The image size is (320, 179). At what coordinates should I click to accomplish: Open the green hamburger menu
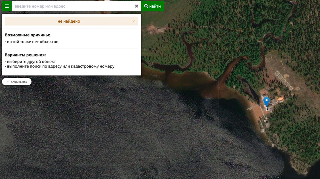(7, 6)
